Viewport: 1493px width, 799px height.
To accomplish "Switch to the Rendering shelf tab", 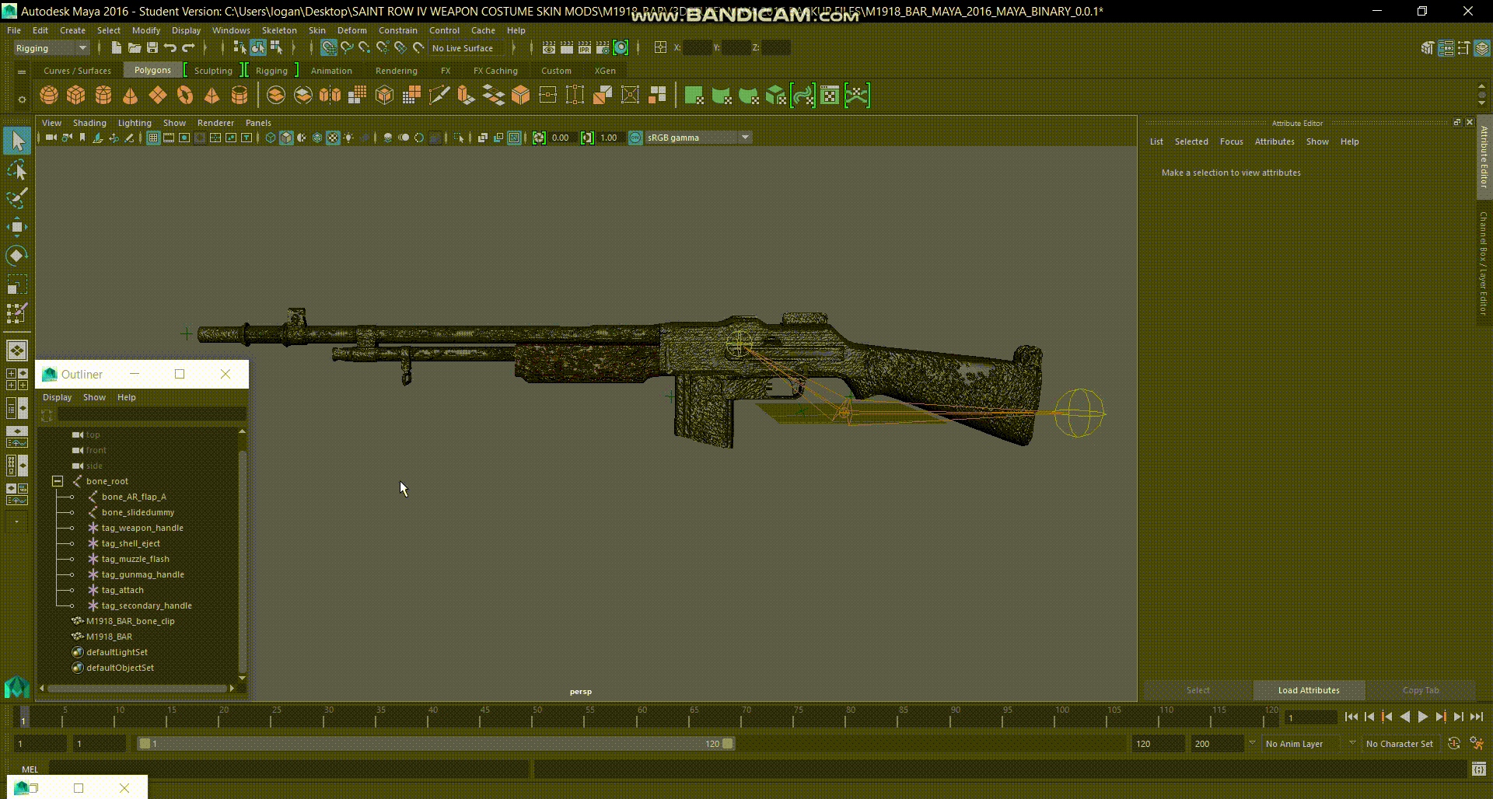I will tap(396, 71).
